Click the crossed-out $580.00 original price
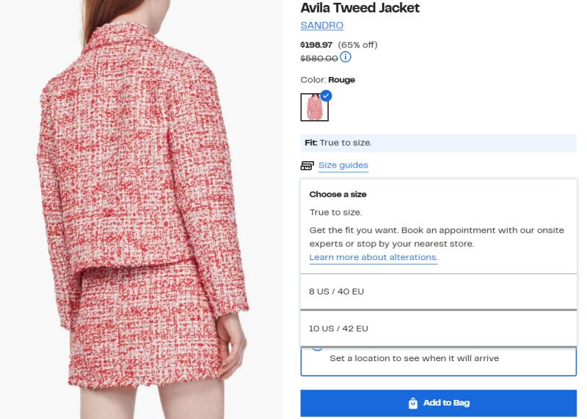This screenshot has width=587, height=419. [x=319, y=59]
